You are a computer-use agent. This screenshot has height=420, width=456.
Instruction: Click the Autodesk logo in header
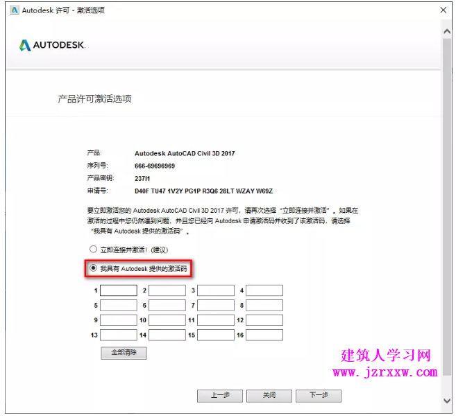[52, 45]
